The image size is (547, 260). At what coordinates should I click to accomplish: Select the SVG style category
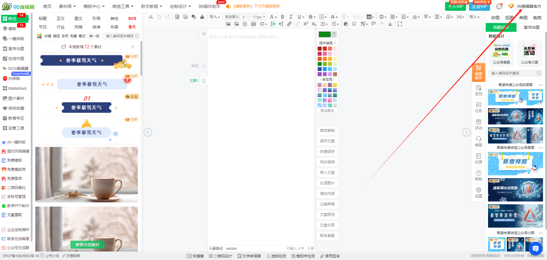point(132,18)
